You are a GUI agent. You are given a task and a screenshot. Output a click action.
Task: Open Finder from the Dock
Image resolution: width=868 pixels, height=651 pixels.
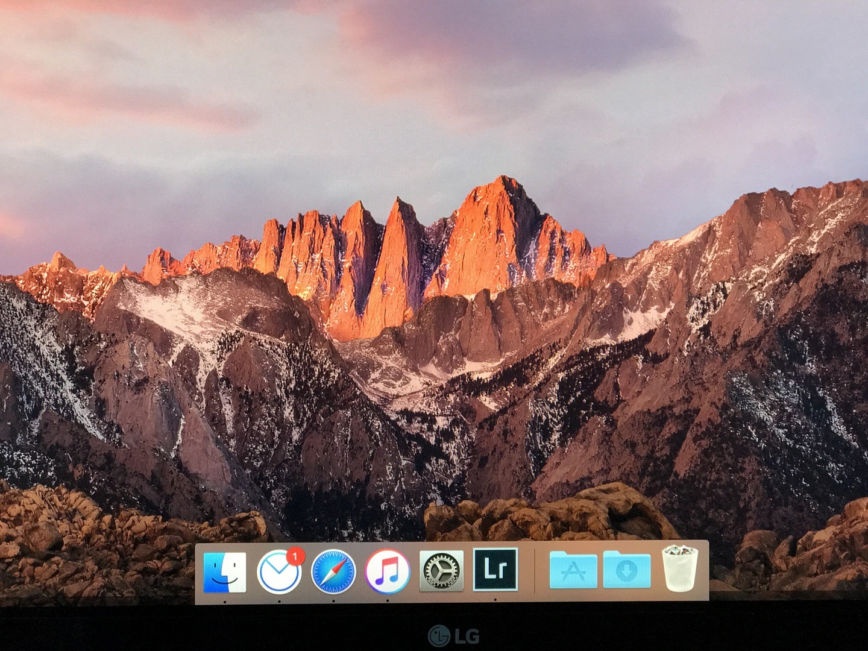(x=225, y=571)
